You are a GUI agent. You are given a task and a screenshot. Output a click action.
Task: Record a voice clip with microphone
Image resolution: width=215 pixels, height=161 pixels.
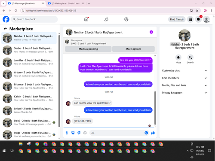[x=67, y=133]
